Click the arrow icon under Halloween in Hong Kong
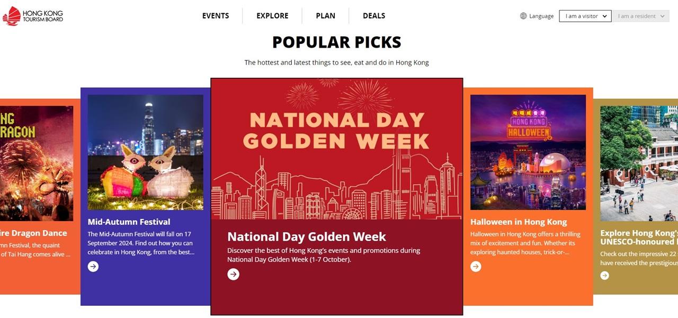Viewport: 678px width, 318px height. pos(476,267)
